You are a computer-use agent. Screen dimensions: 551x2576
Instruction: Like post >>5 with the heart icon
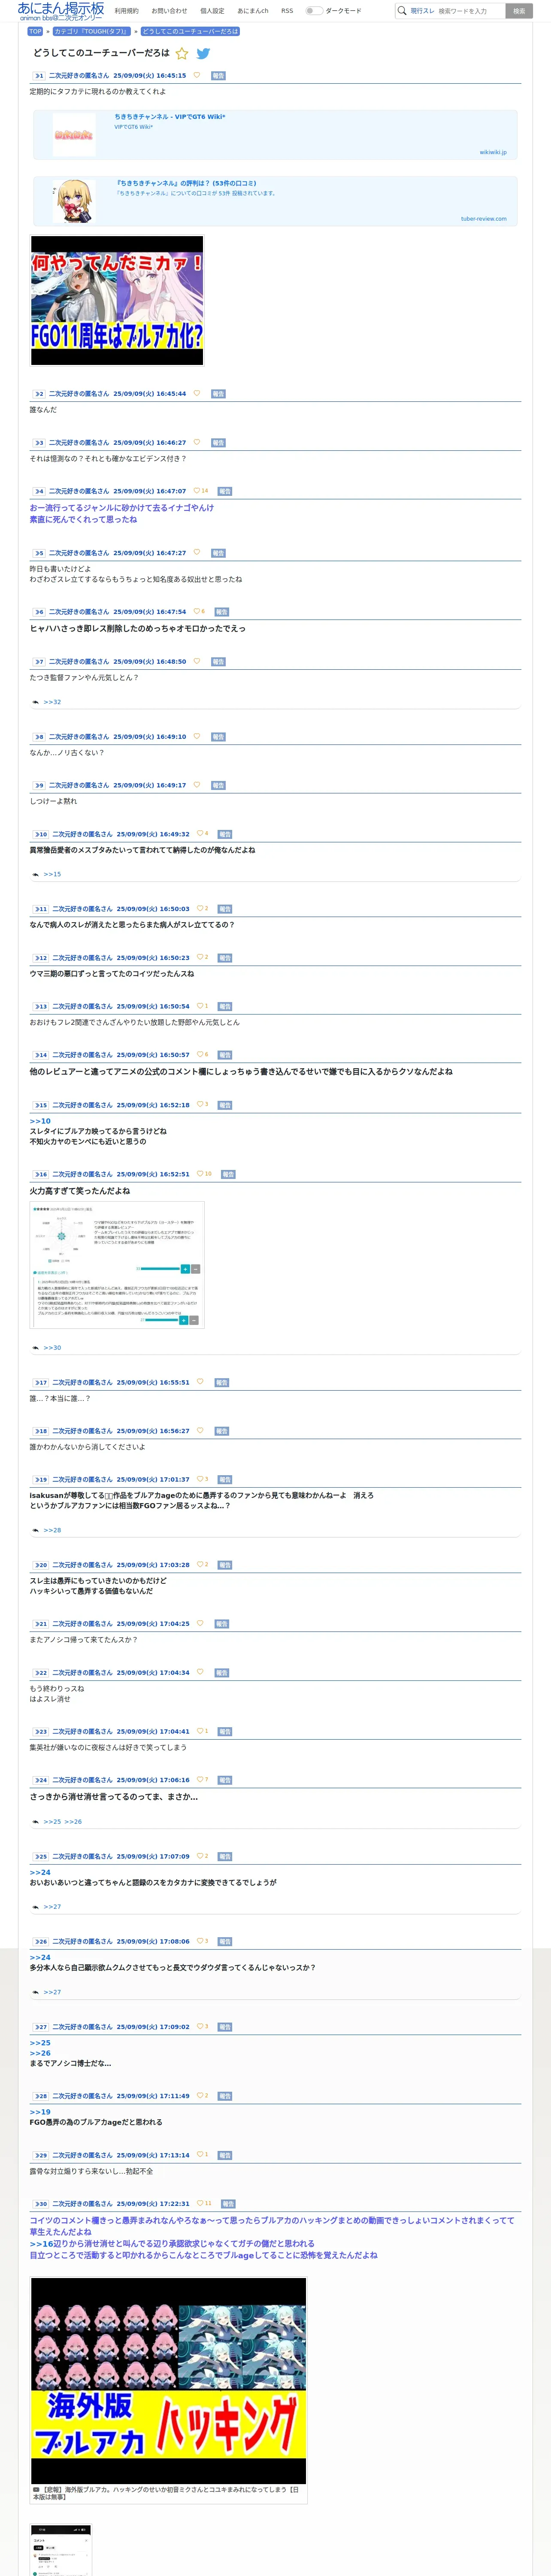point(196,552)
